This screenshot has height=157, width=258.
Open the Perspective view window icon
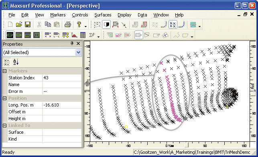[10, 35]
